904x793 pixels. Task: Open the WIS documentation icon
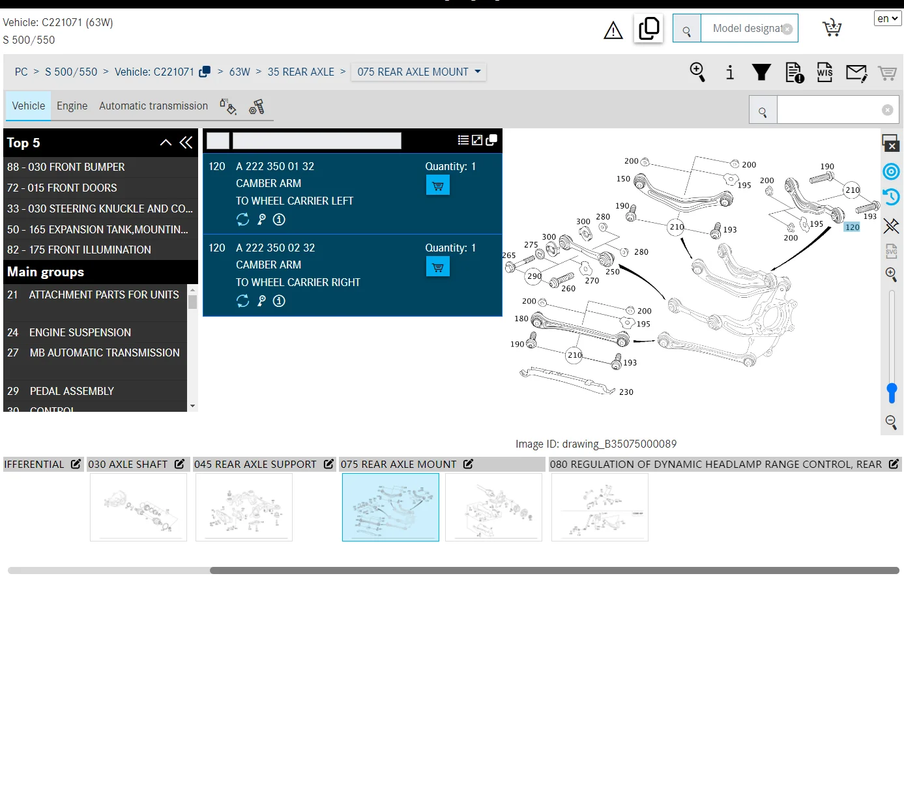[x=824, y=72]
